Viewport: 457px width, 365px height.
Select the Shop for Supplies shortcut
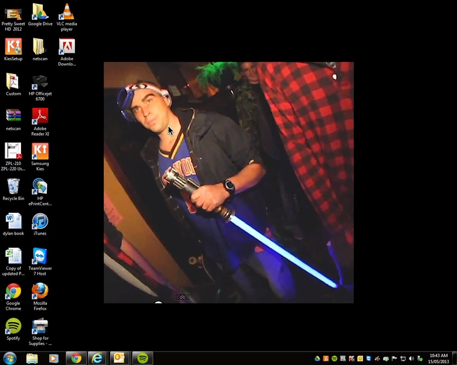coord(40,332)
